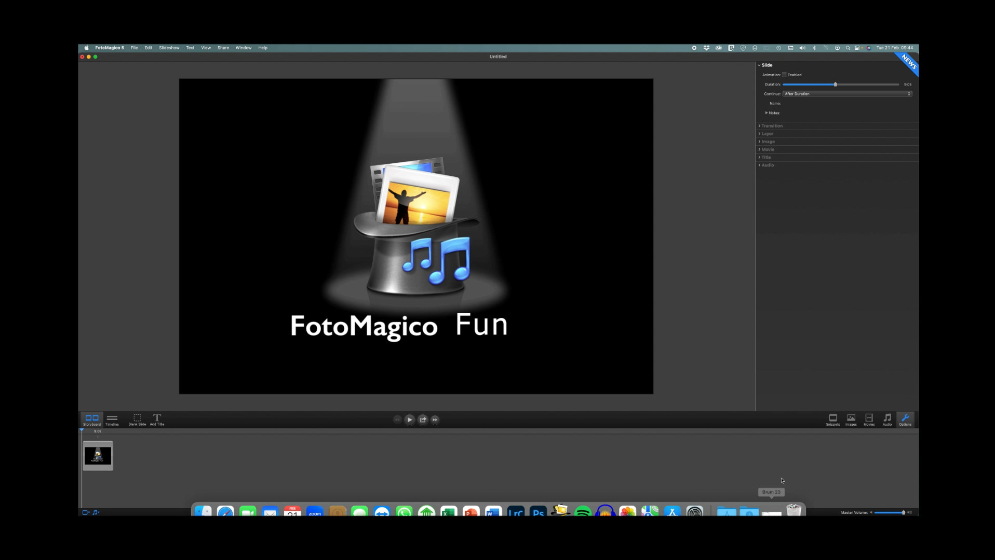
Task: Collapse the Slide section
Action: coord(759,65)
